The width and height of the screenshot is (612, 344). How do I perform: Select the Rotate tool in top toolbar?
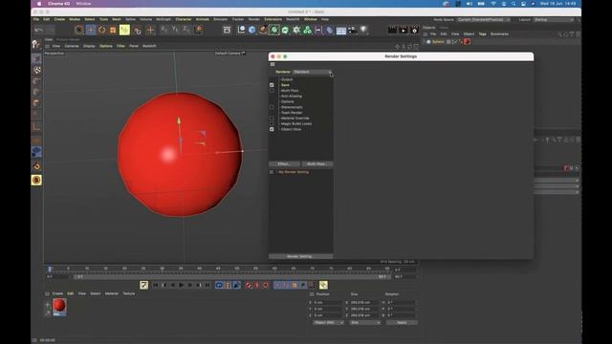[x=102, y=30]
